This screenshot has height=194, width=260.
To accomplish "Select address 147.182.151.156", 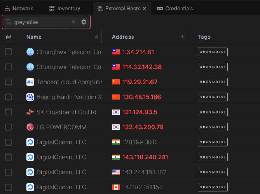I will [x=142, y=187].
